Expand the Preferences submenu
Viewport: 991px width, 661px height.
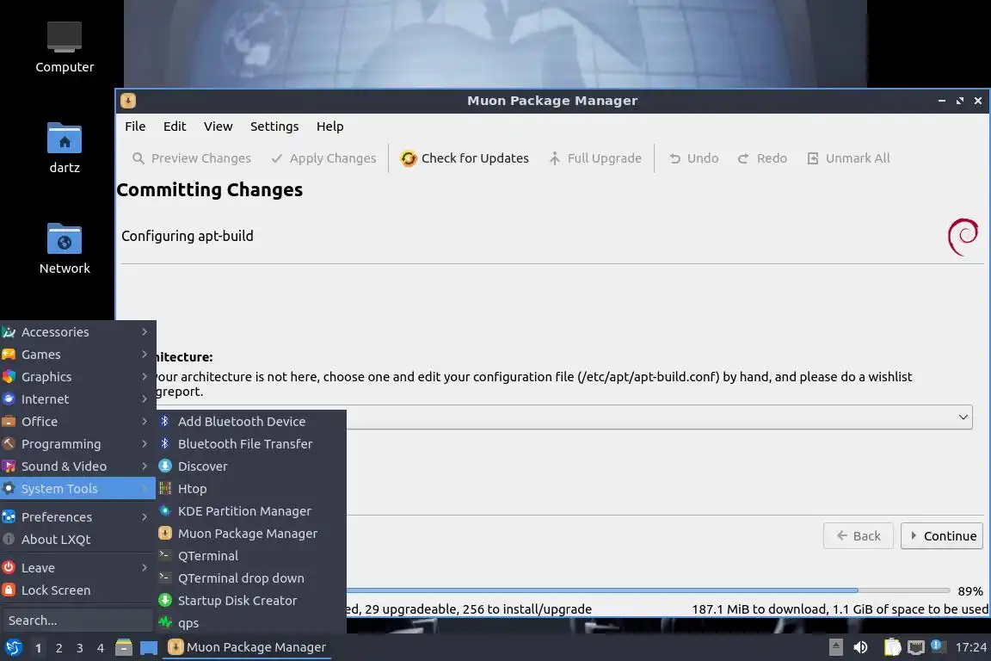[77, 516]
